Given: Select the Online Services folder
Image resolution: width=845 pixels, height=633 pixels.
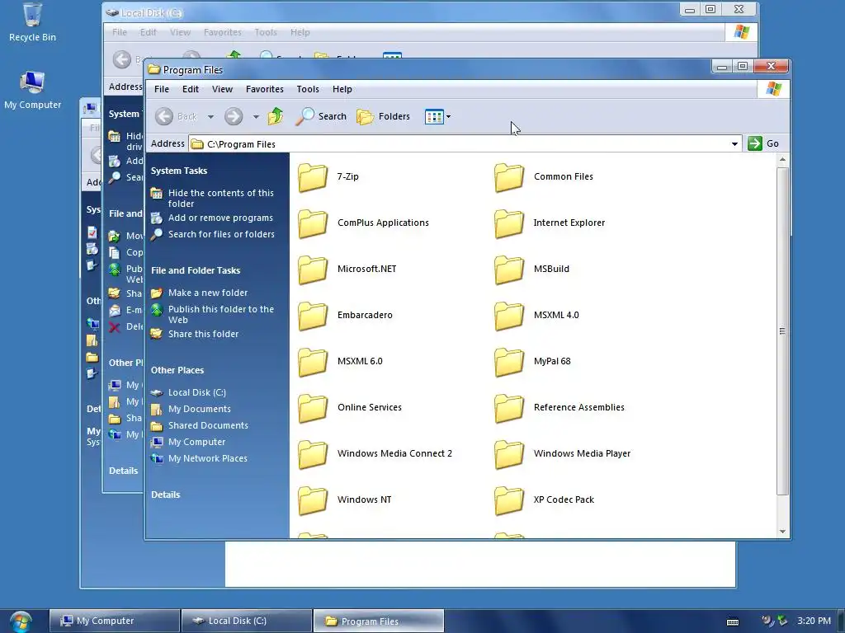Looking at the screenshot, I should (x=350, y=409).
